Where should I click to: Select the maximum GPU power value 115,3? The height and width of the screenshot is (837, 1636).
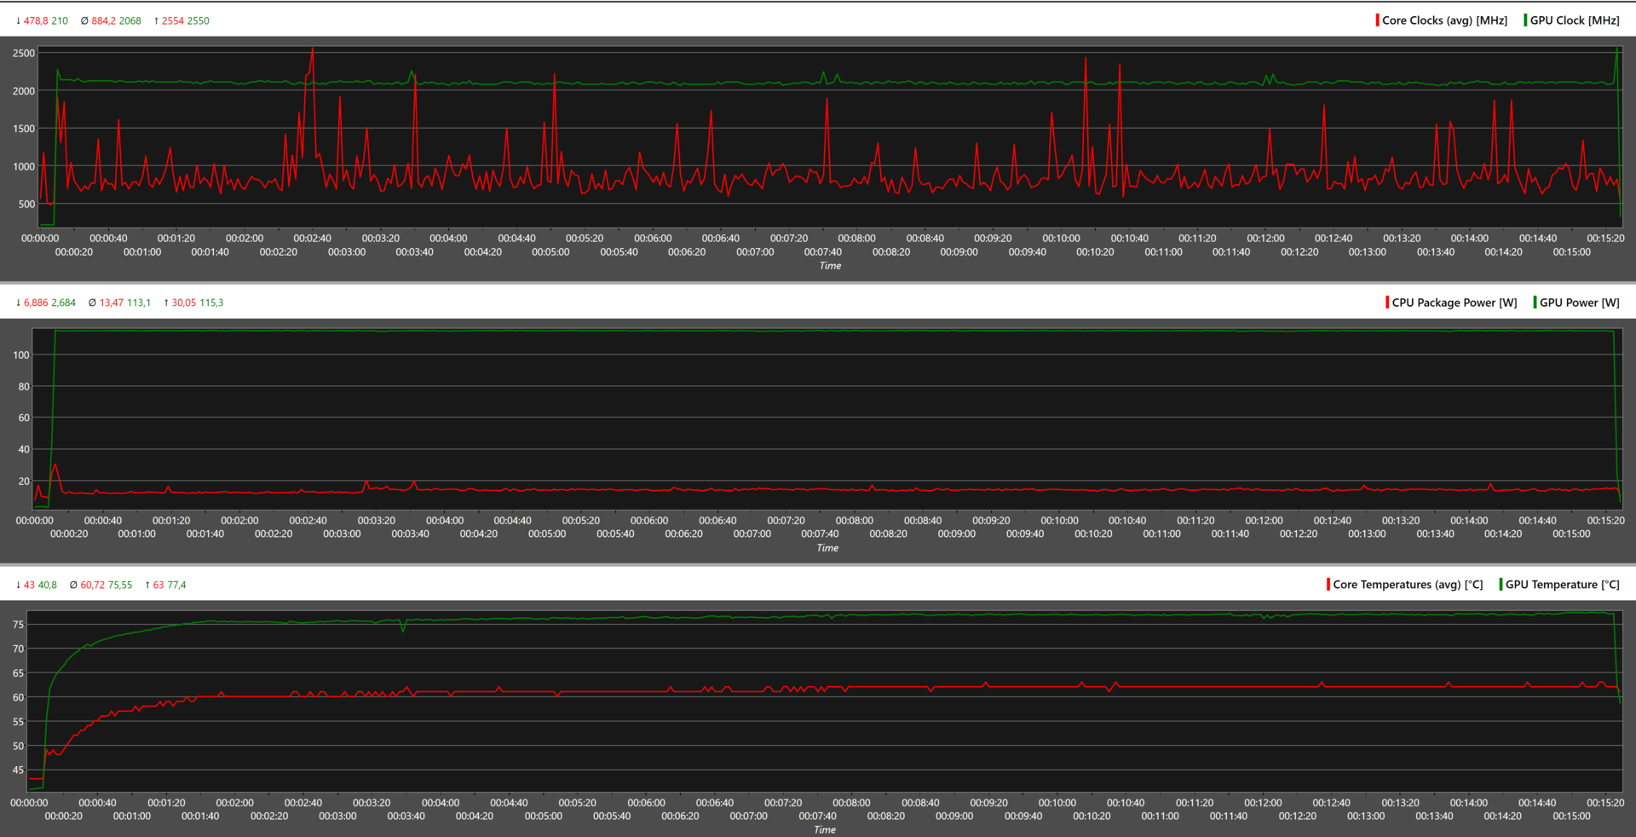[x=211, y=303]
